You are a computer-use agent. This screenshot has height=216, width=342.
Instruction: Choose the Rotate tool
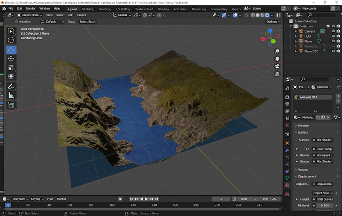(x=11, y=59)
